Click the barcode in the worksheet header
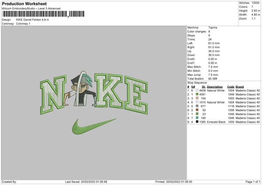This screenshot has height=185, width=262. [43, 14]
